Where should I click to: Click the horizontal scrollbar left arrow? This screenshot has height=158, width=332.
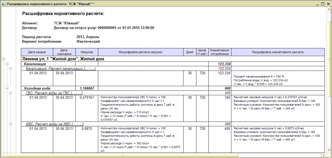[3, 155]
